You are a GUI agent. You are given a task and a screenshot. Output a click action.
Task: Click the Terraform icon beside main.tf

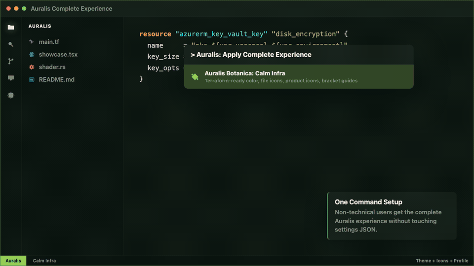32,42
